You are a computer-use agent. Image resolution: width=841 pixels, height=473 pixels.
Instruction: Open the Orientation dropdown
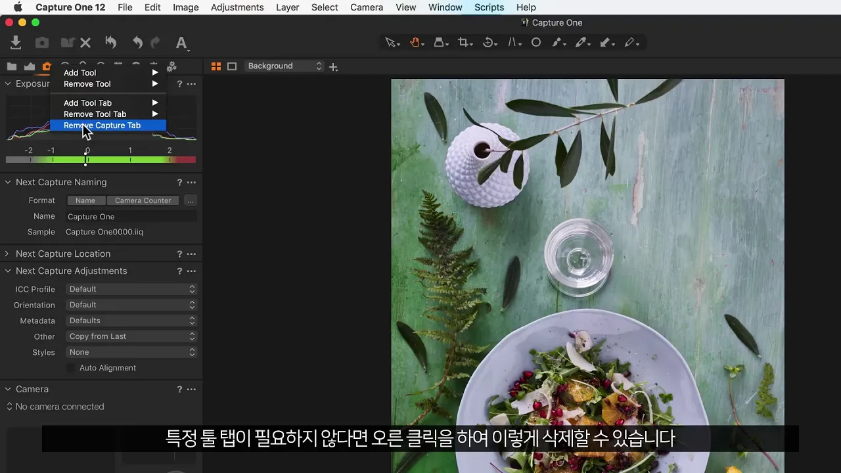(x=131, y=305)
